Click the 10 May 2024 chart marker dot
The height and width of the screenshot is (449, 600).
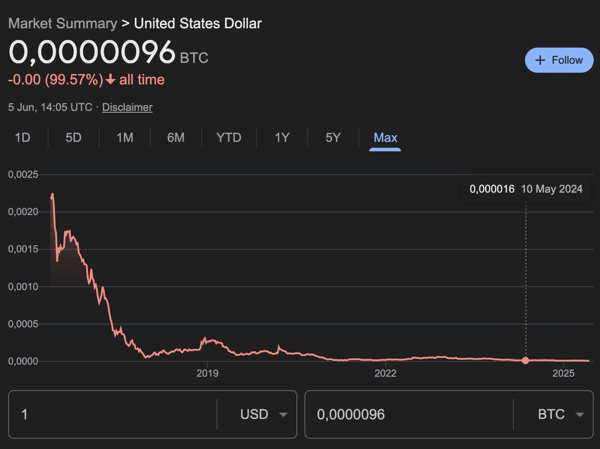click(525, 360)
